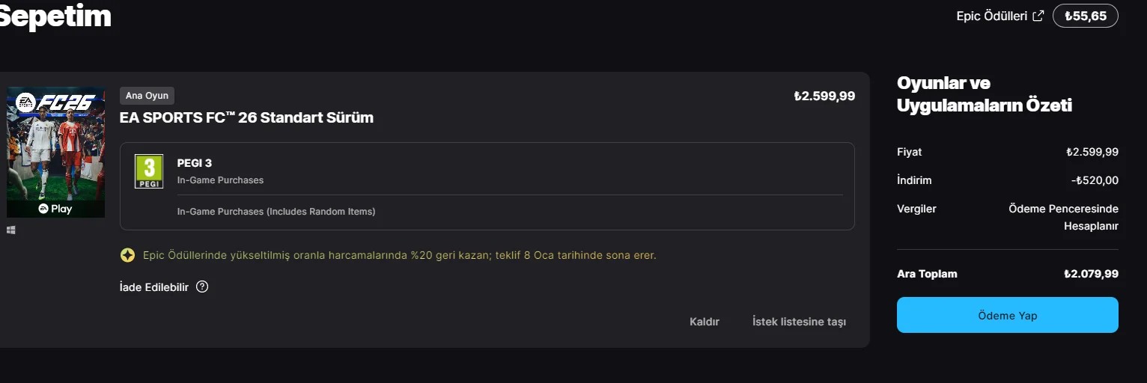The width and height of the screenshot is (1147, 383).
Task: Click the İade Edilebilir label
Action: (x=154, y=287)
